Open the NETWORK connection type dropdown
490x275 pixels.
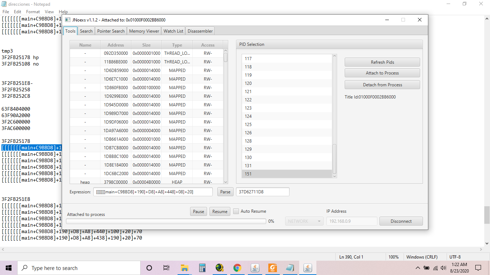[x=304, y=221]
